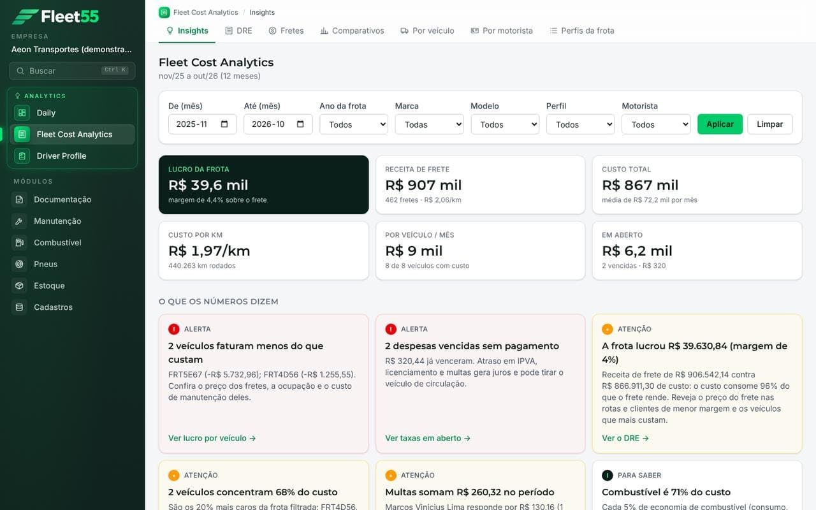The height and width of the screenshot is (510, 816).
Task: Click the Documentação module icon
Action: pos(20,200)
